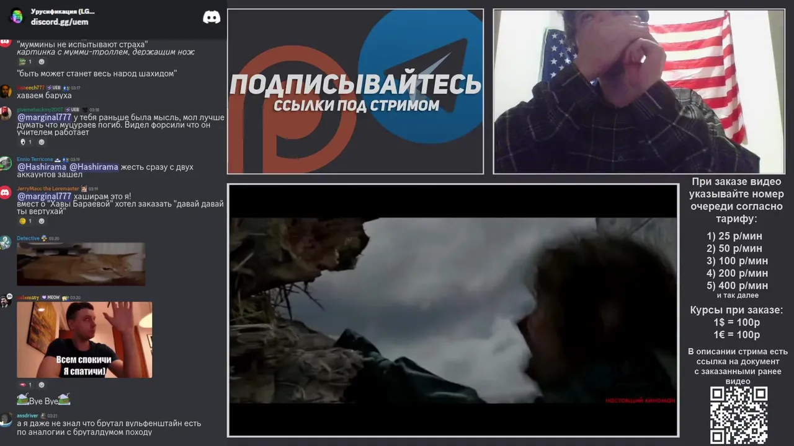Click the 'ССЫЛКИ ПОД СТРИМОМ' caption

click(356, 105)
